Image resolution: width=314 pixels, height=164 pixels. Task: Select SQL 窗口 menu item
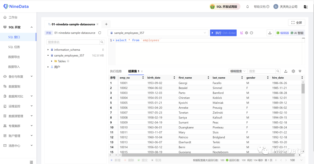click(x=14, y=37)
